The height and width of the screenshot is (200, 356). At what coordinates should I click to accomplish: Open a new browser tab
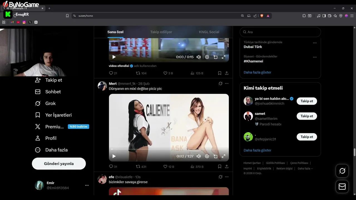(x=49, y=8)
